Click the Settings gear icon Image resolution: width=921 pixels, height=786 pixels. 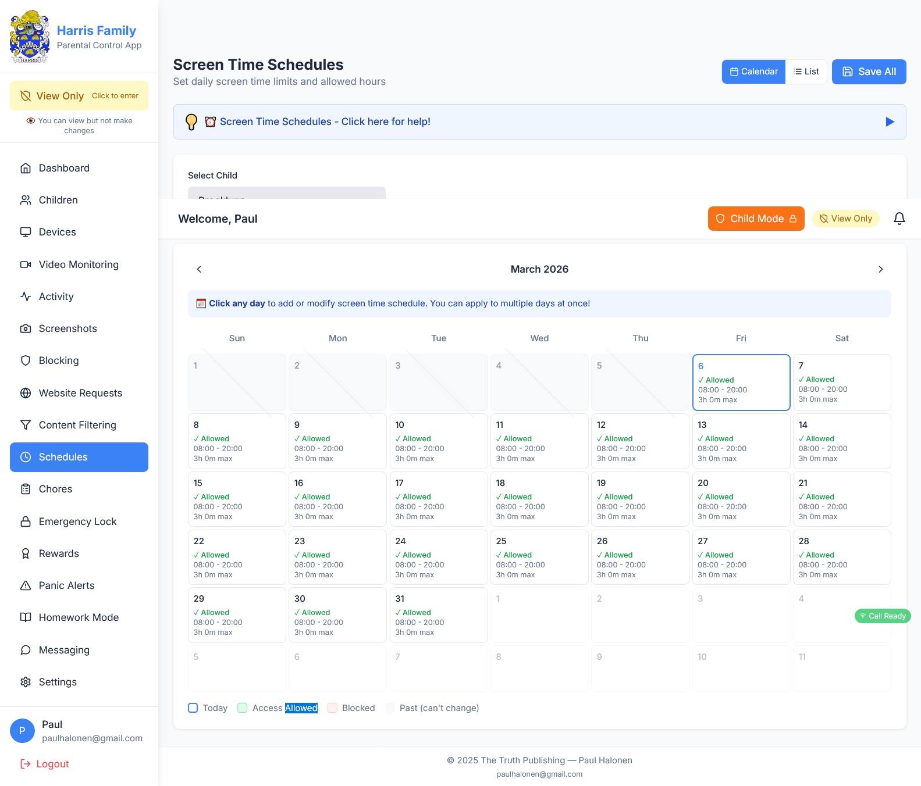click(26, 682)
